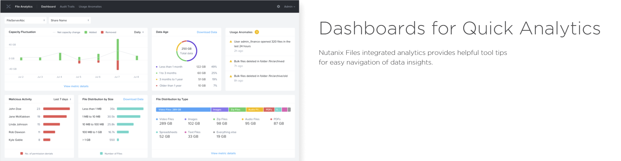Click the File Analytics title

(x=24, y=6)
